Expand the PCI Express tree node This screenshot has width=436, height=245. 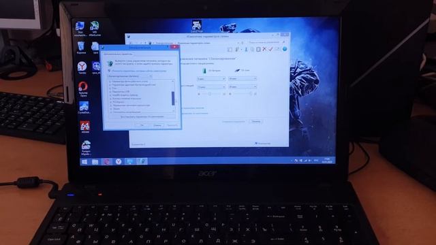click(x=110, y=102)
